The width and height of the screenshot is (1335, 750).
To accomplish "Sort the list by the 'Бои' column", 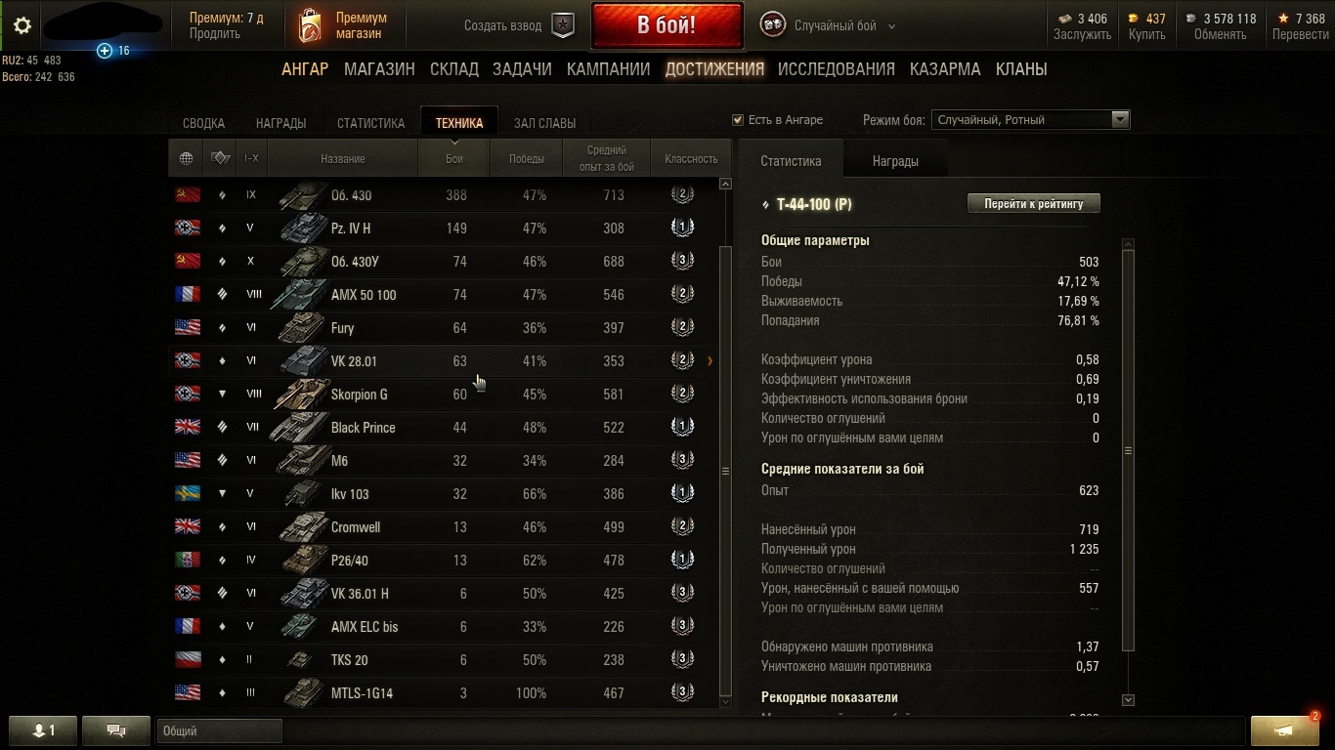I will pos(454,158).
